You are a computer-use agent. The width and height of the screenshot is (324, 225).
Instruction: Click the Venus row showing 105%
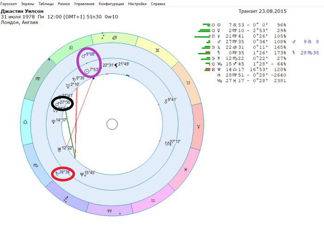(240, 36)
